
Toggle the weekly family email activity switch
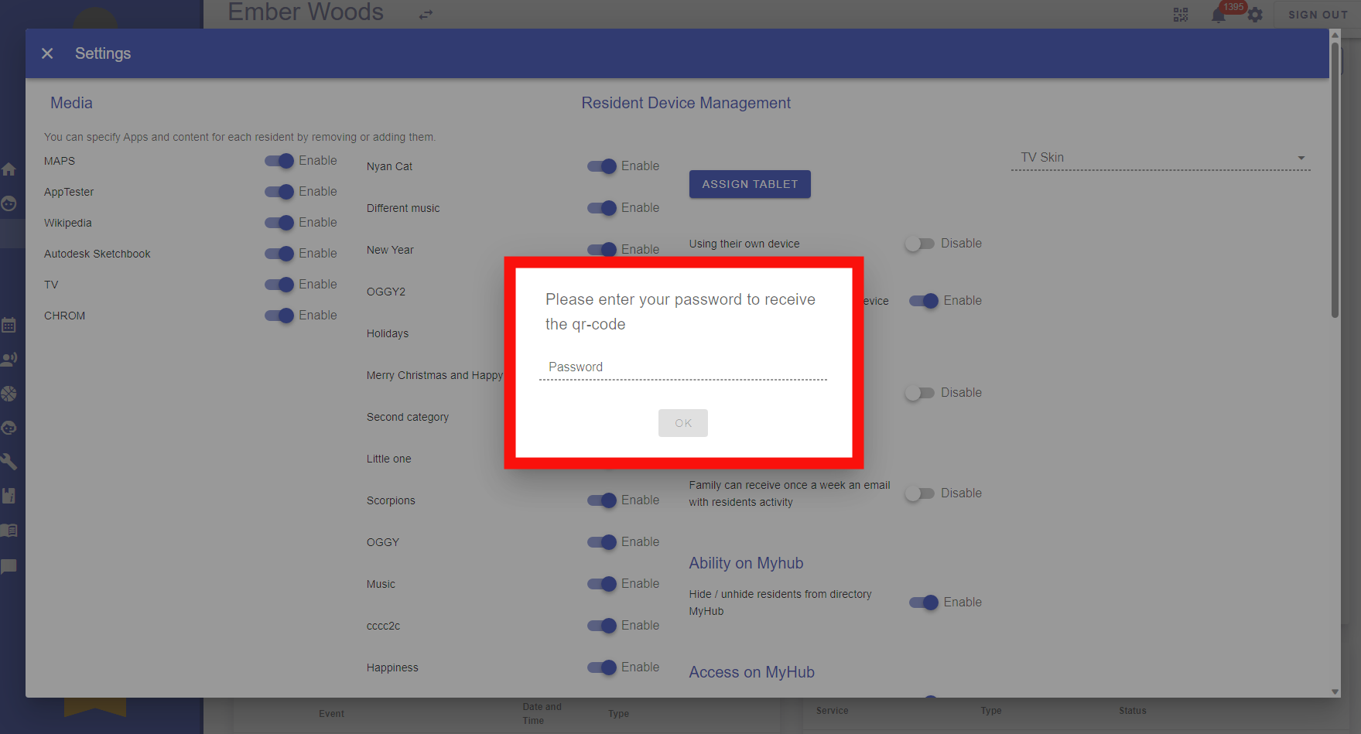[920, 493]
